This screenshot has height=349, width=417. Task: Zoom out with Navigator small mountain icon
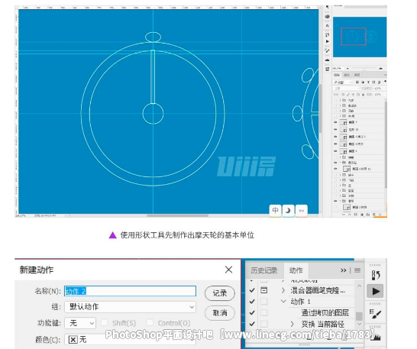pyautogui.click(x=347, y=69)
